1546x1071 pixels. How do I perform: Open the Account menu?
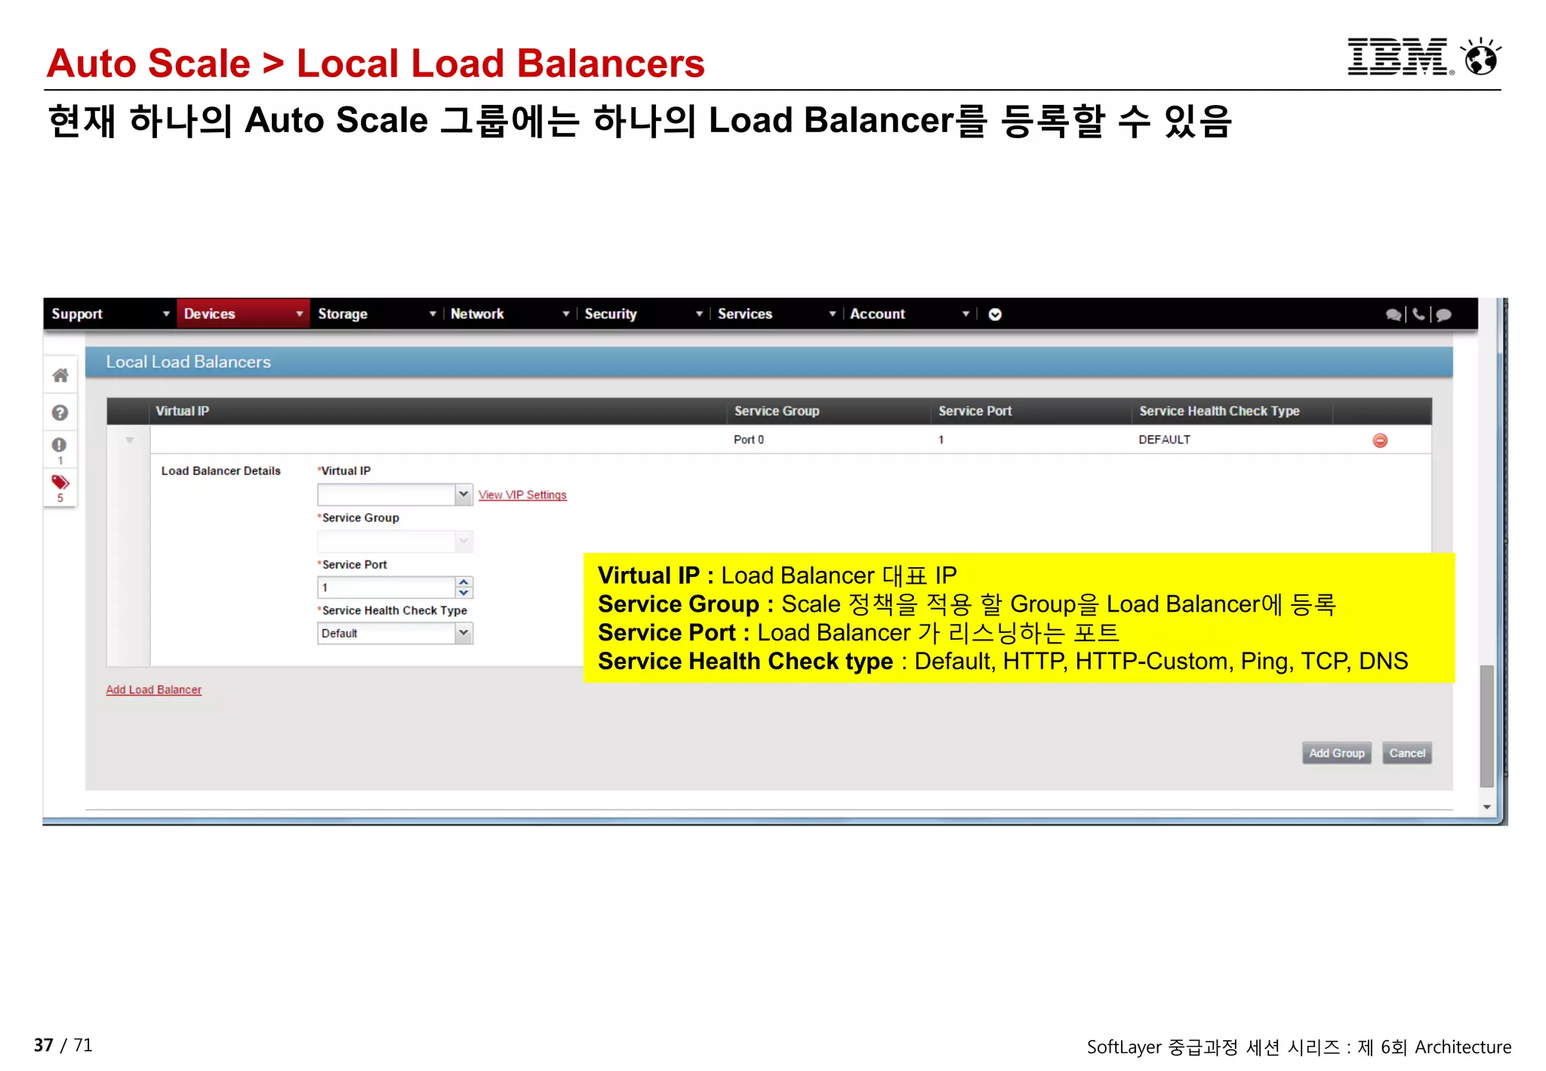pyautogui.click(x=909, y=313)
